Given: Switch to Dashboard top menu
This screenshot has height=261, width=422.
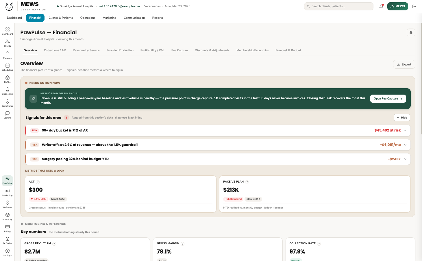Looking at the screenshot, I should (x=14, y=18).
